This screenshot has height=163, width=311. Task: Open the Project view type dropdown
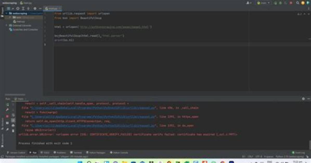pos(10,9)
